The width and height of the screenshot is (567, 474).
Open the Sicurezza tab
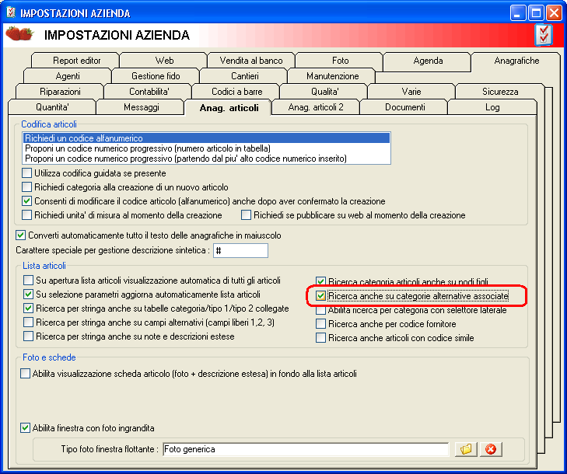pyautogui.click(x=500, y=92)
